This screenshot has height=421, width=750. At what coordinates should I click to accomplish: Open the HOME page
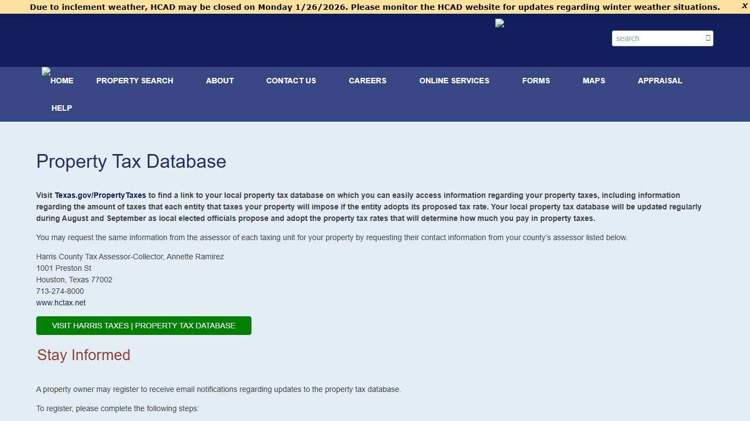click(61, 81)
